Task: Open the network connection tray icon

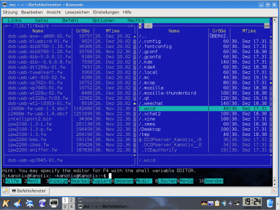Action: point(237,204)
